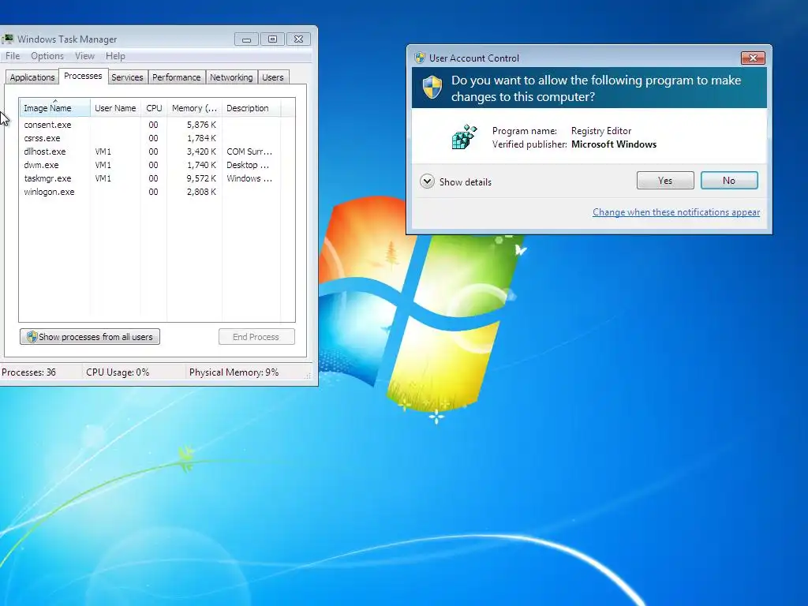Maximize the Windows Task Manager window
The width and height of the screenshot is (808, 606).
tap(272, 39)
